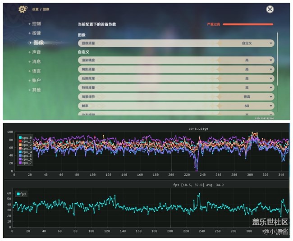Switch to the 声音 settings section
Viewport: 293px width, 241px height.
(x=37, y=52)
